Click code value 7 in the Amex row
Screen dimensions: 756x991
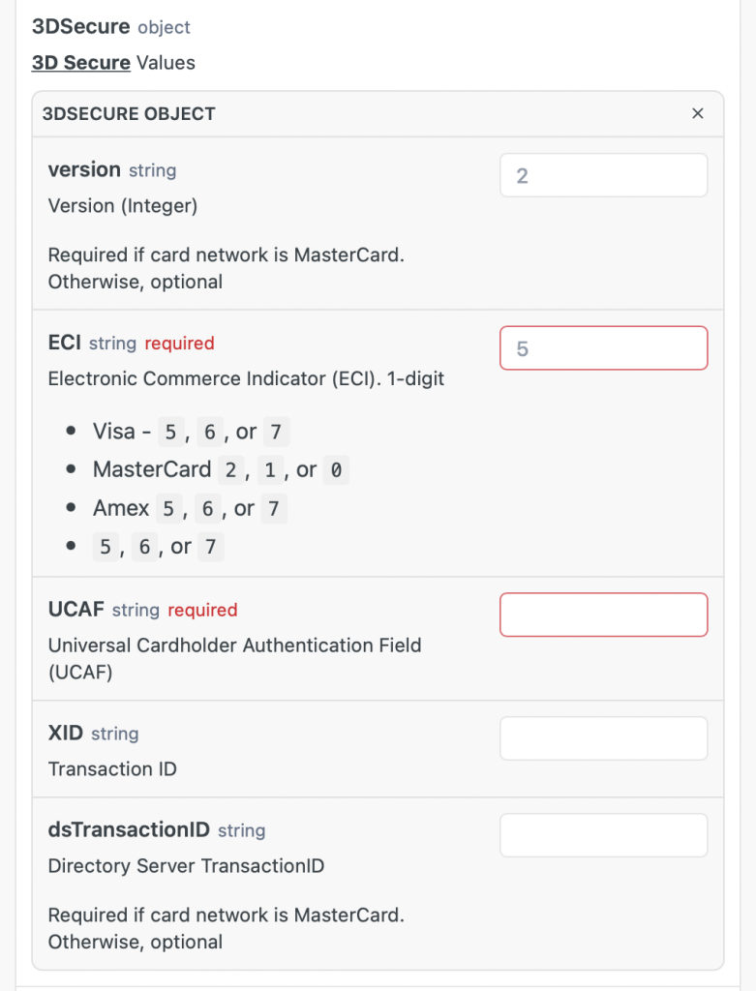tap(274, 509)
